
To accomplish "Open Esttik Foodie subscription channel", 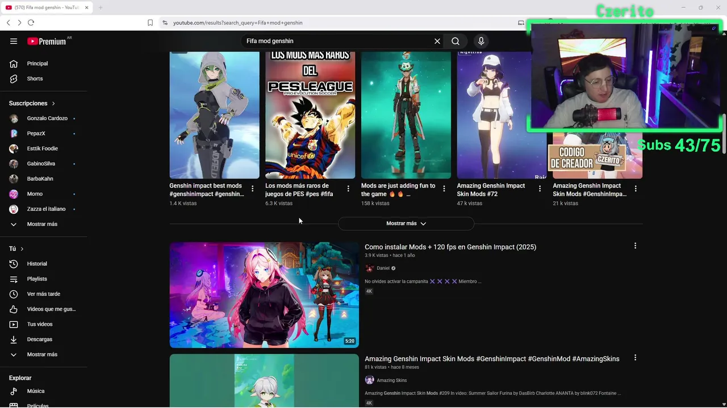I will (x=44, y=148).
